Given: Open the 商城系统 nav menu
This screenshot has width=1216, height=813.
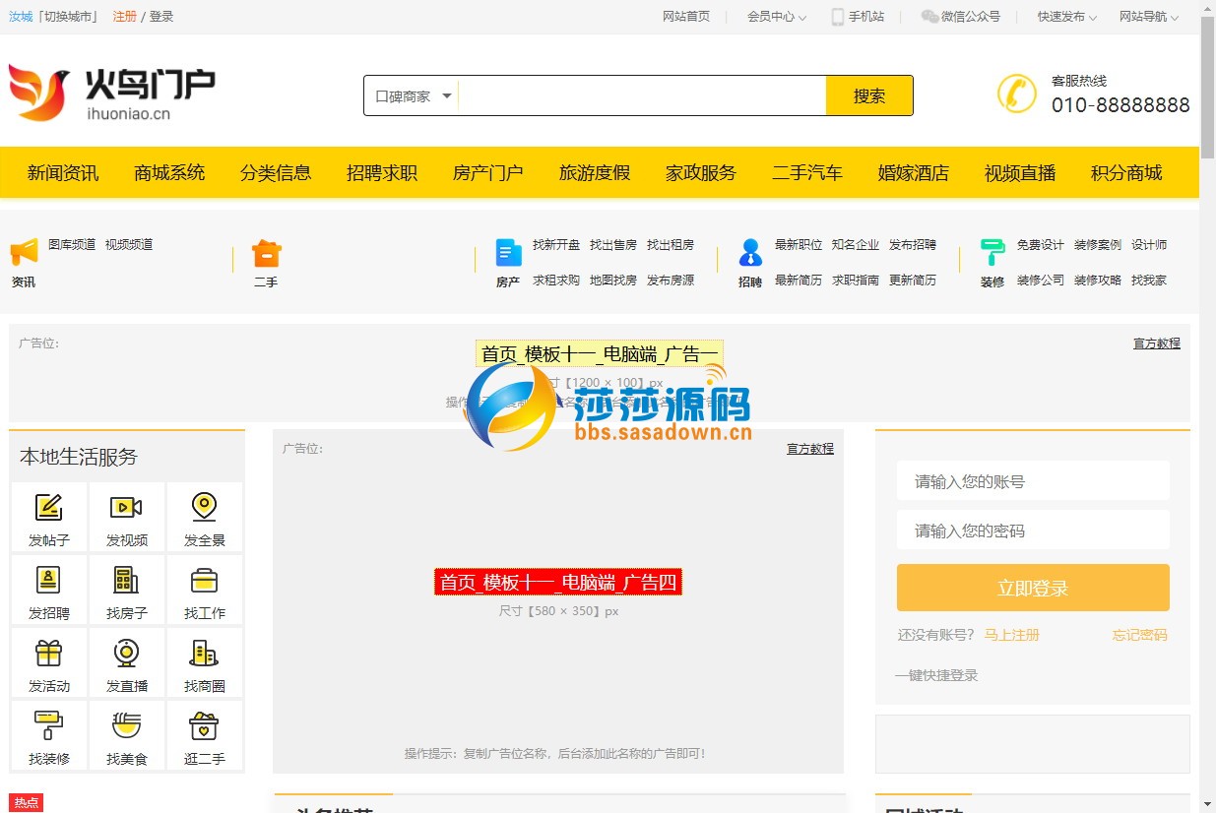Looking at the screenshot, I should (x=169, y=173).
